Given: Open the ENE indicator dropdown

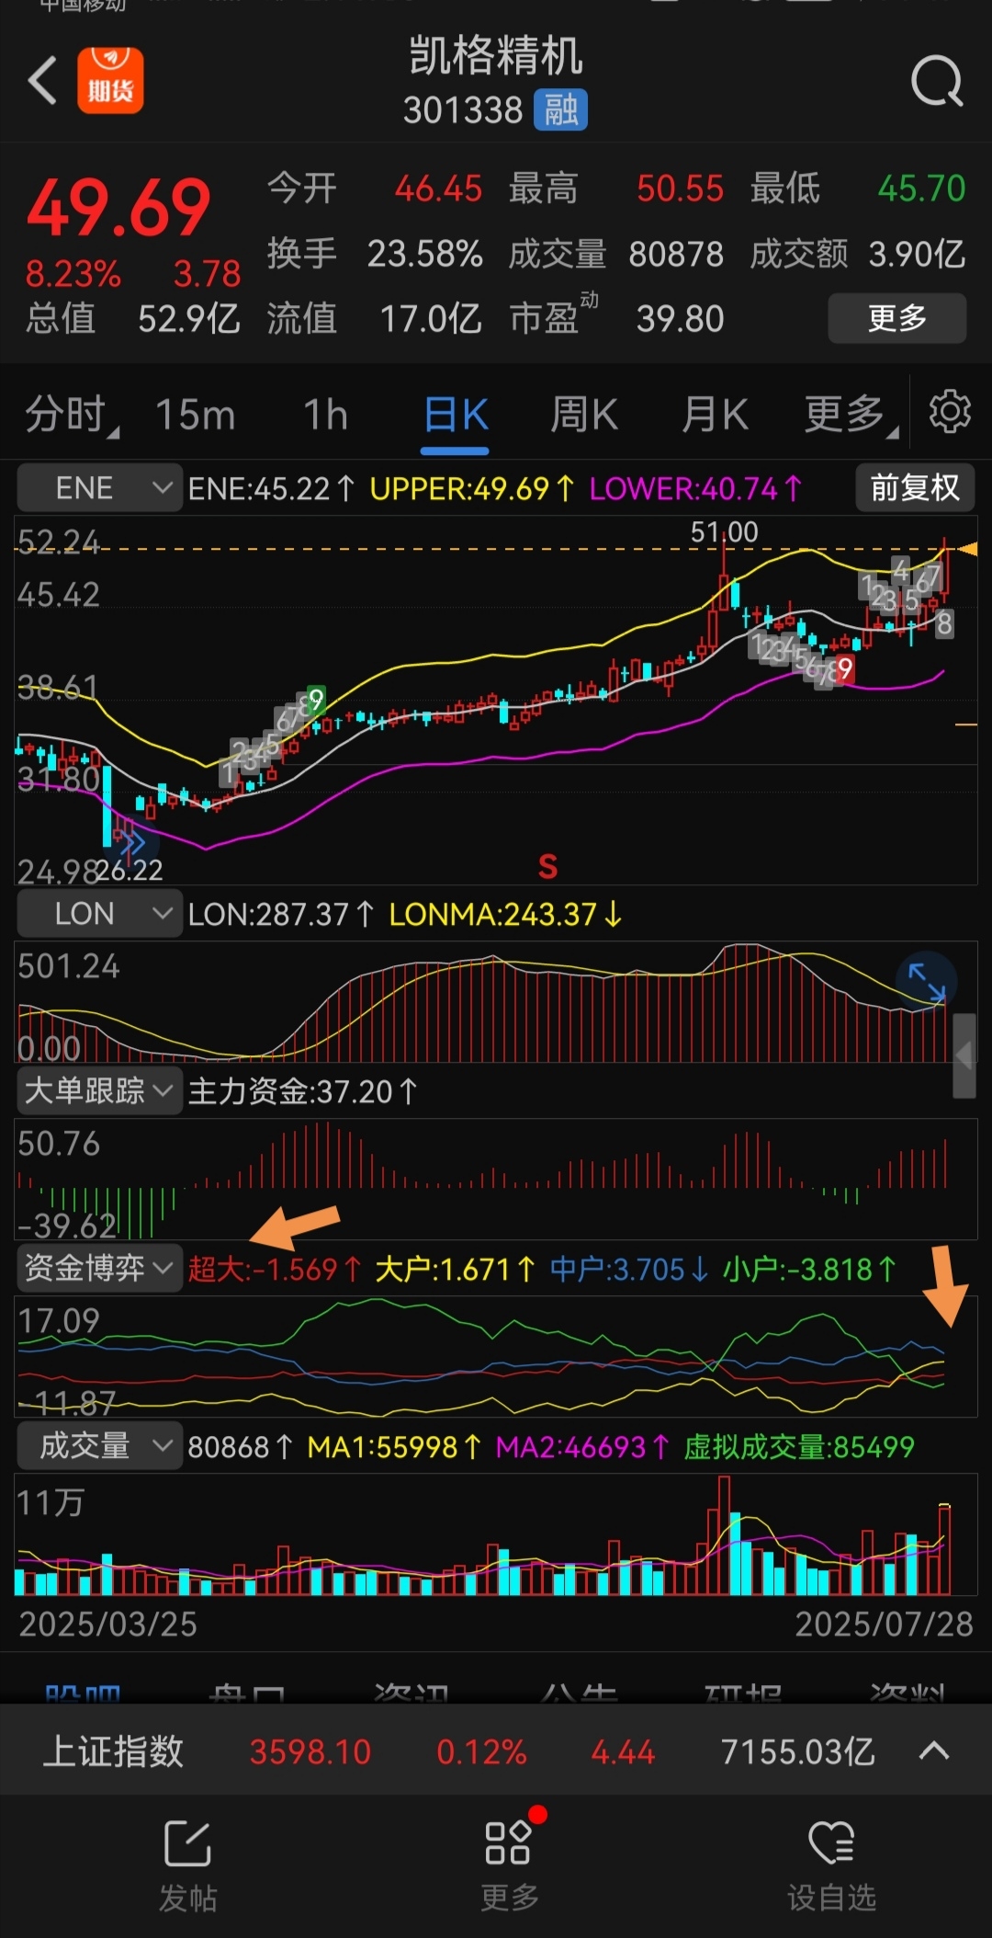Looking at the screenshot, I should pyautogui.click(x=99, y=487).
